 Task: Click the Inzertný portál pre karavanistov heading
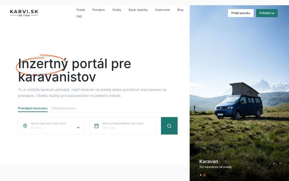(75, 70)
